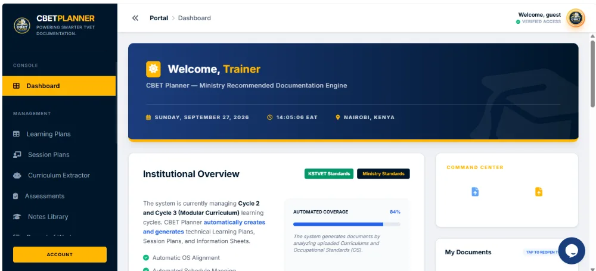Open Dashboard in the sidebar

click(x=59, y=86)
